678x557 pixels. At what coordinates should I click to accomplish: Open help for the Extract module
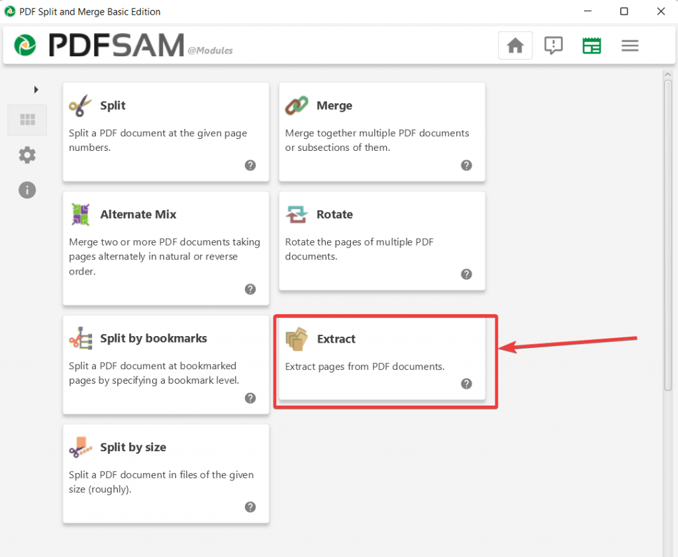coord(466,384)
